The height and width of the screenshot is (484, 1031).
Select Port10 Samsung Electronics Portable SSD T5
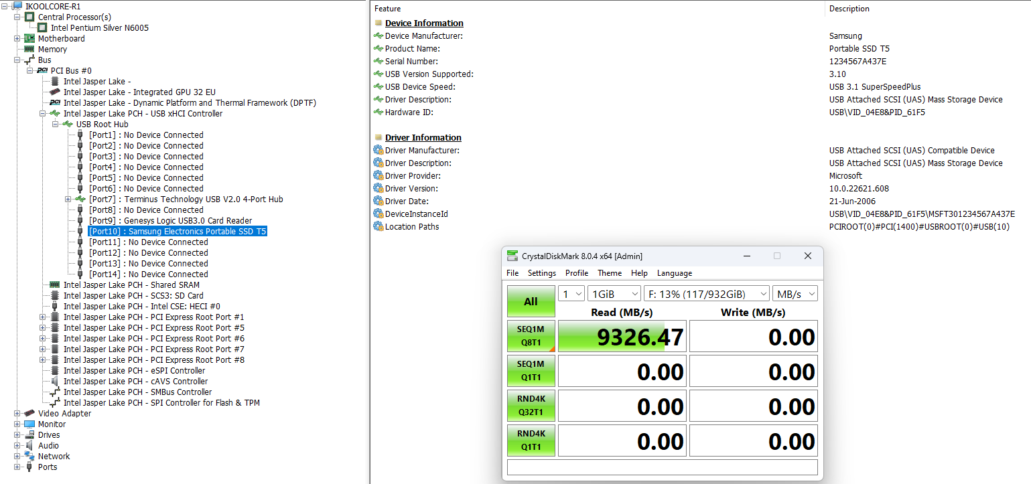tap(178, 231)
